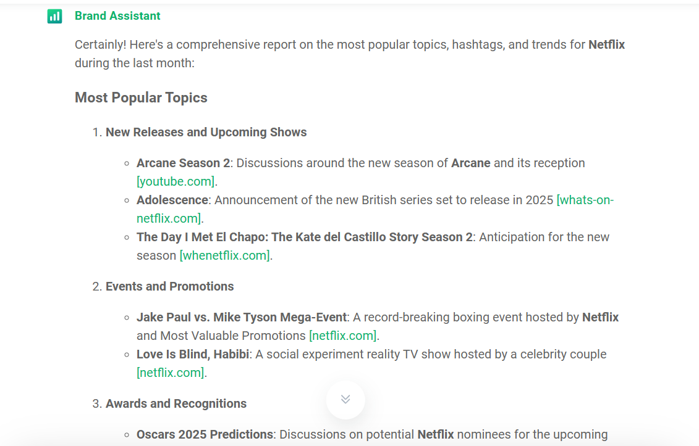Click the scroll-to-bottom double chevron button
699x446 pixels.
(x=345, y=400)
